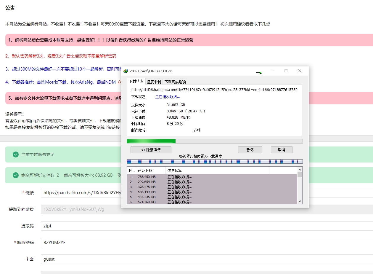This screenshot has height=274, width=373.
Task: Click green check icon beside 当前中转账号充足
Action: click(16, 154)
